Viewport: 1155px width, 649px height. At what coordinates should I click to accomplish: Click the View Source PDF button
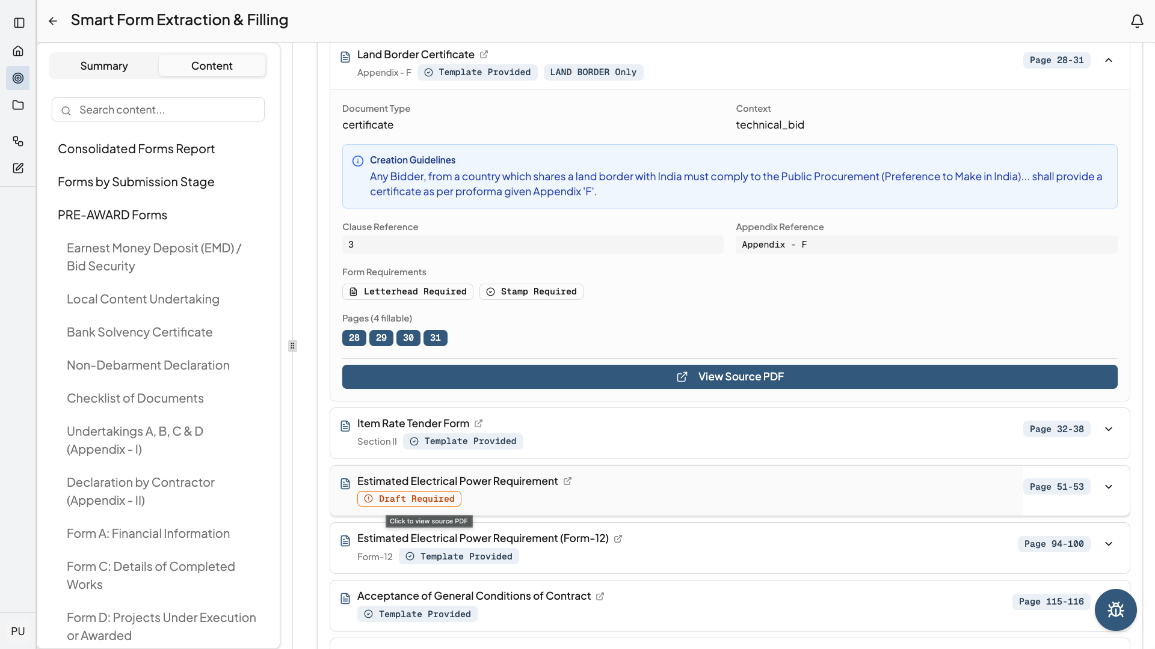pyautogui.click(x=729, y=377)
